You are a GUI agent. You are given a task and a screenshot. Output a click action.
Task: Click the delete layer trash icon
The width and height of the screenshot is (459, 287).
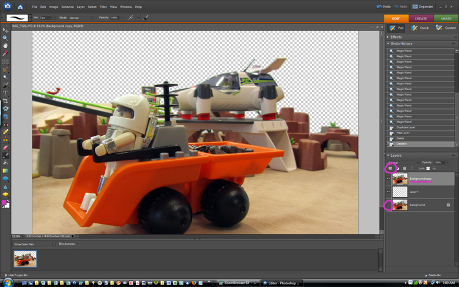click(404, 168)
